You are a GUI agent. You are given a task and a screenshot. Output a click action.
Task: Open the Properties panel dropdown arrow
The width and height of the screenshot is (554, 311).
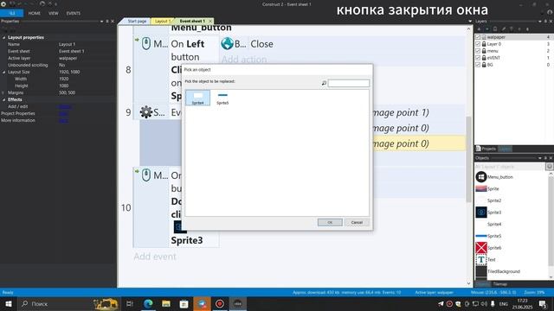coord(102,21)
